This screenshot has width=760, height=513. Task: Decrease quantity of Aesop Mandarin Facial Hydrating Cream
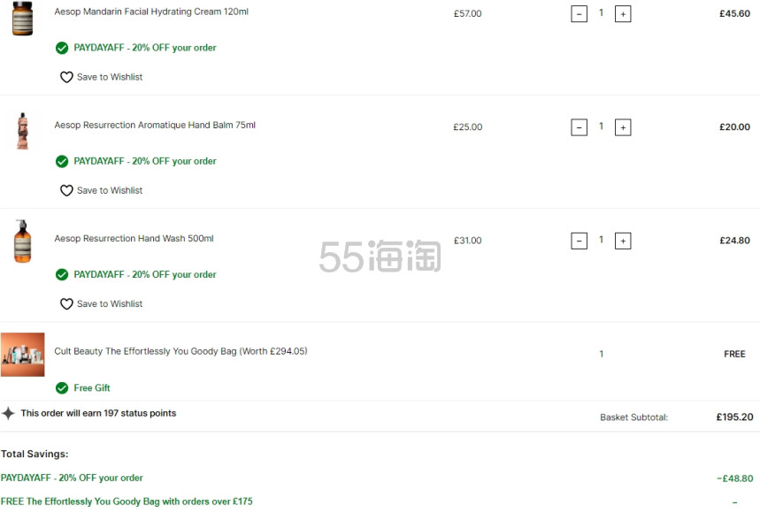(580, 14)
